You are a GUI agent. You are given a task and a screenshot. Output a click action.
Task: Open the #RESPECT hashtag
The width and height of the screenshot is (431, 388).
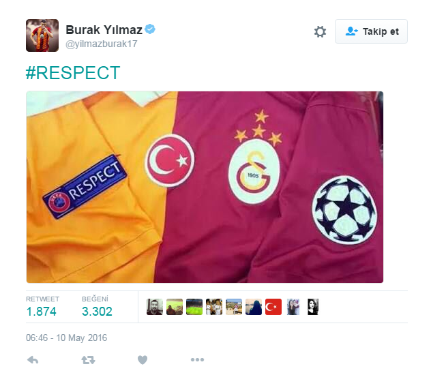[x=73, y=72]
